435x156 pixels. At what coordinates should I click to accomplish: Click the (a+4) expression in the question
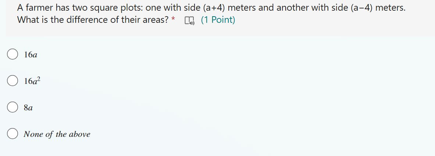point(214,7)
